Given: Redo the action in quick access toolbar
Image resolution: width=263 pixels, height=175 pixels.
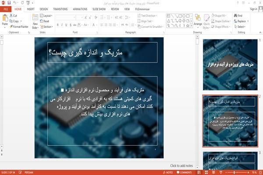Looking at the screenshot, I should (x=22, y=3).
